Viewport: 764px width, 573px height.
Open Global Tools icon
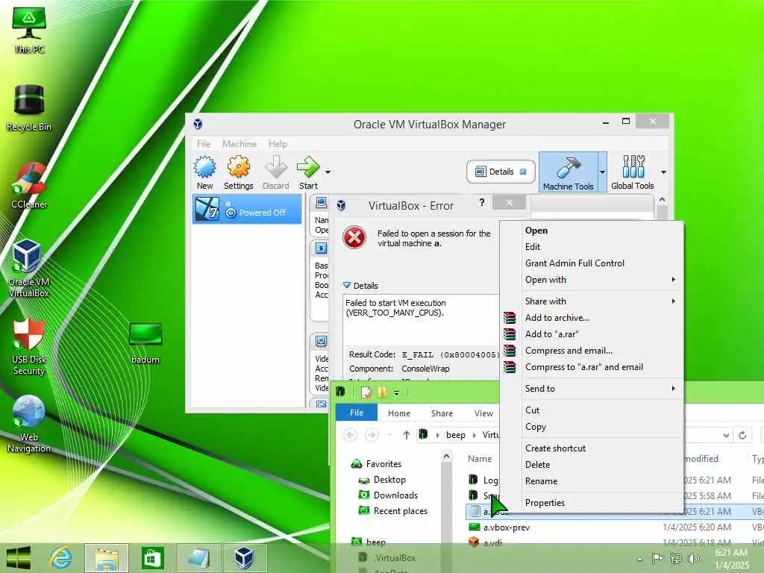click(633, 172)
